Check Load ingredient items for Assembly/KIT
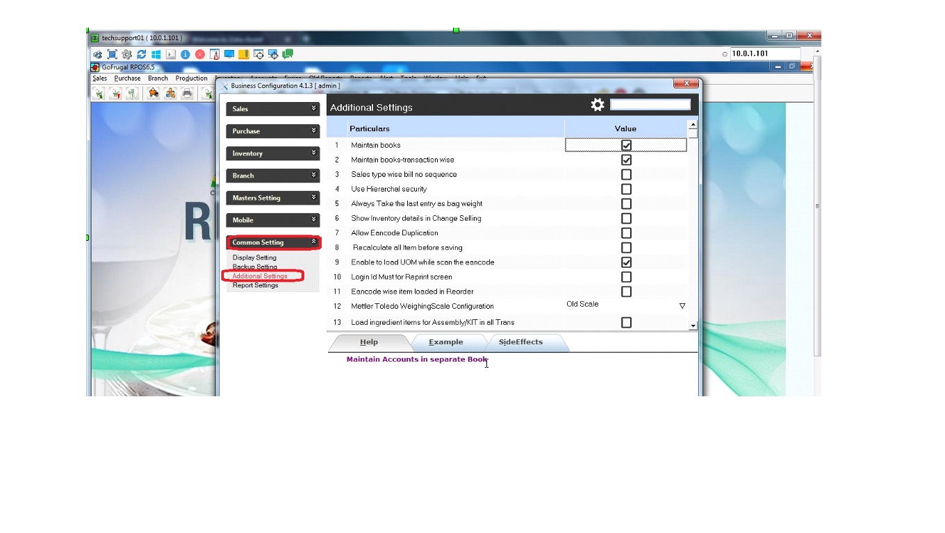Screen dimensions: 945x533 [x=626, y=323]
